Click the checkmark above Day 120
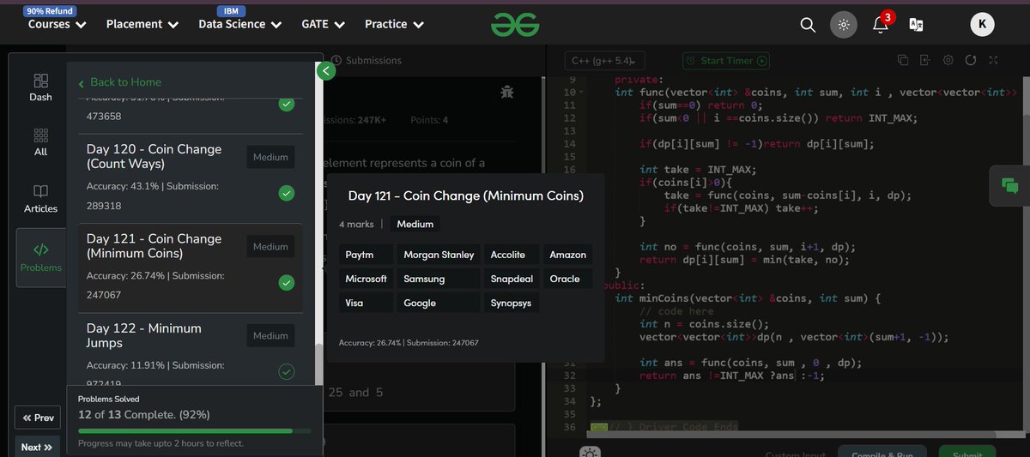The height and width of the screenshot is (457, 1030). tap(287, 105)
